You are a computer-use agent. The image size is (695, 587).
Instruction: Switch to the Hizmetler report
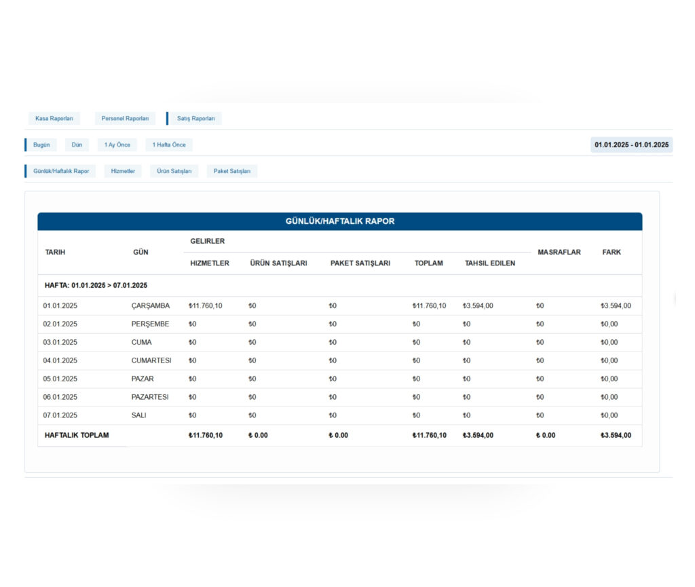pyautogui.click(x=123, y=171)
